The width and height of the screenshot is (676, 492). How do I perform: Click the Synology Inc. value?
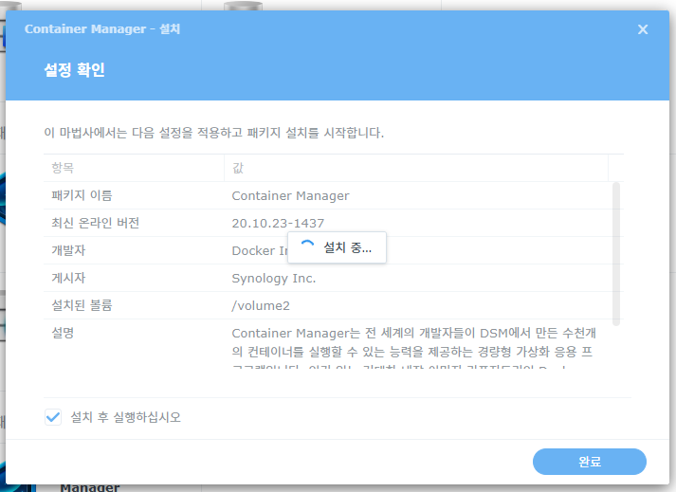pyautogui.click(x=274, y=279)
